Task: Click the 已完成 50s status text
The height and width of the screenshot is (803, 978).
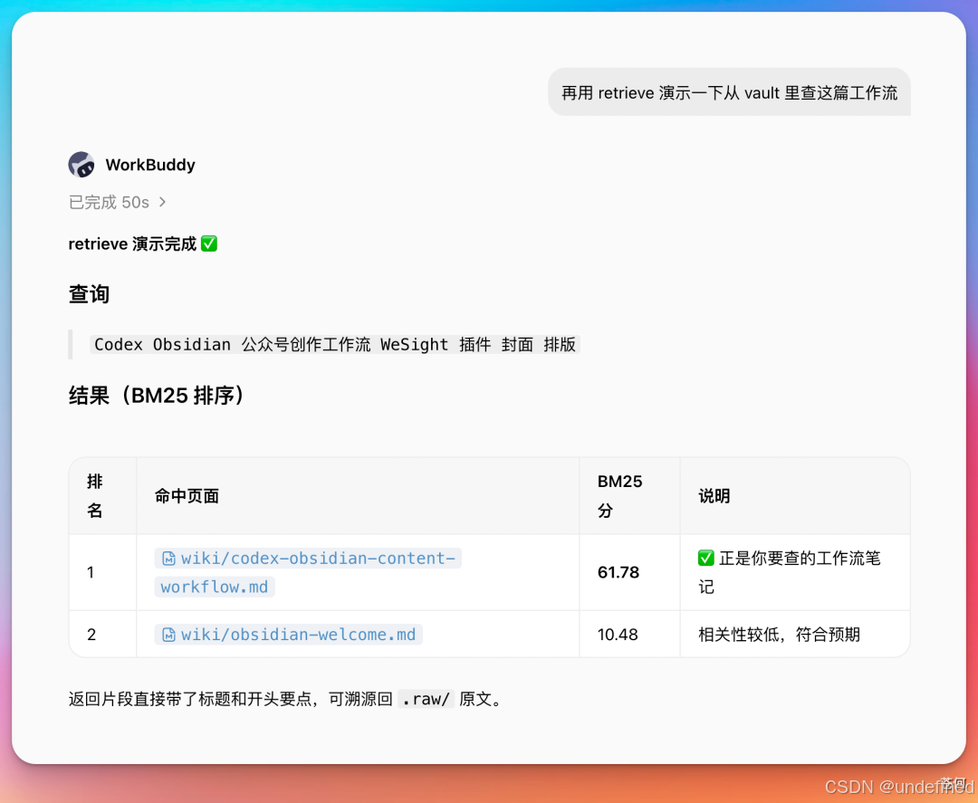Action: pyautogui.click(x=110, y=202)
